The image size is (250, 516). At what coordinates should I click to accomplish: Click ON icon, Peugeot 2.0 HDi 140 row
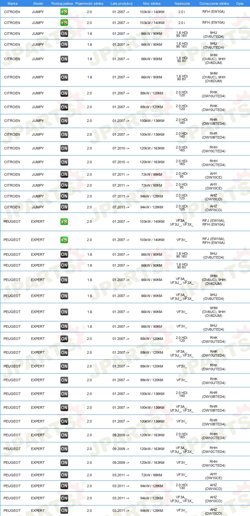click(64, 394)
